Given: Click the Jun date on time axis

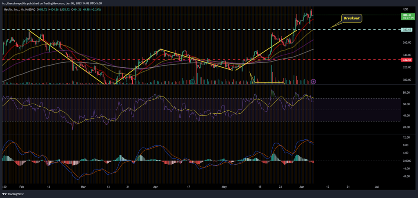Looking at the screenshot, I should (x=301, y=187).
